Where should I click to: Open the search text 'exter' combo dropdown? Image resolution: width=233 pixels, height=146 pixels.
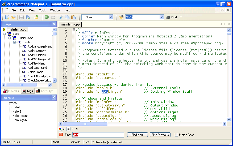[x=161, y=17]
